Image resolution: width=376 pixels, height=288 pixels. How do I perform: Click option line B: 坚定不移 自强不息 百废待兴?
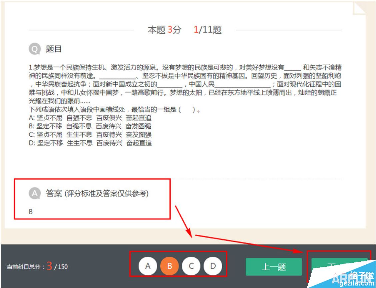click(x=90, y=126)
